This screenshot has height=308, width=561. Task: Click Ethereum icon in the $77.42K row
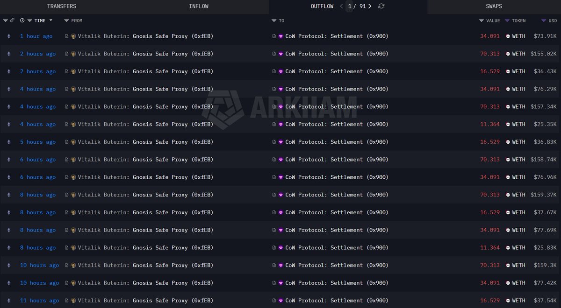pos(8,283)
